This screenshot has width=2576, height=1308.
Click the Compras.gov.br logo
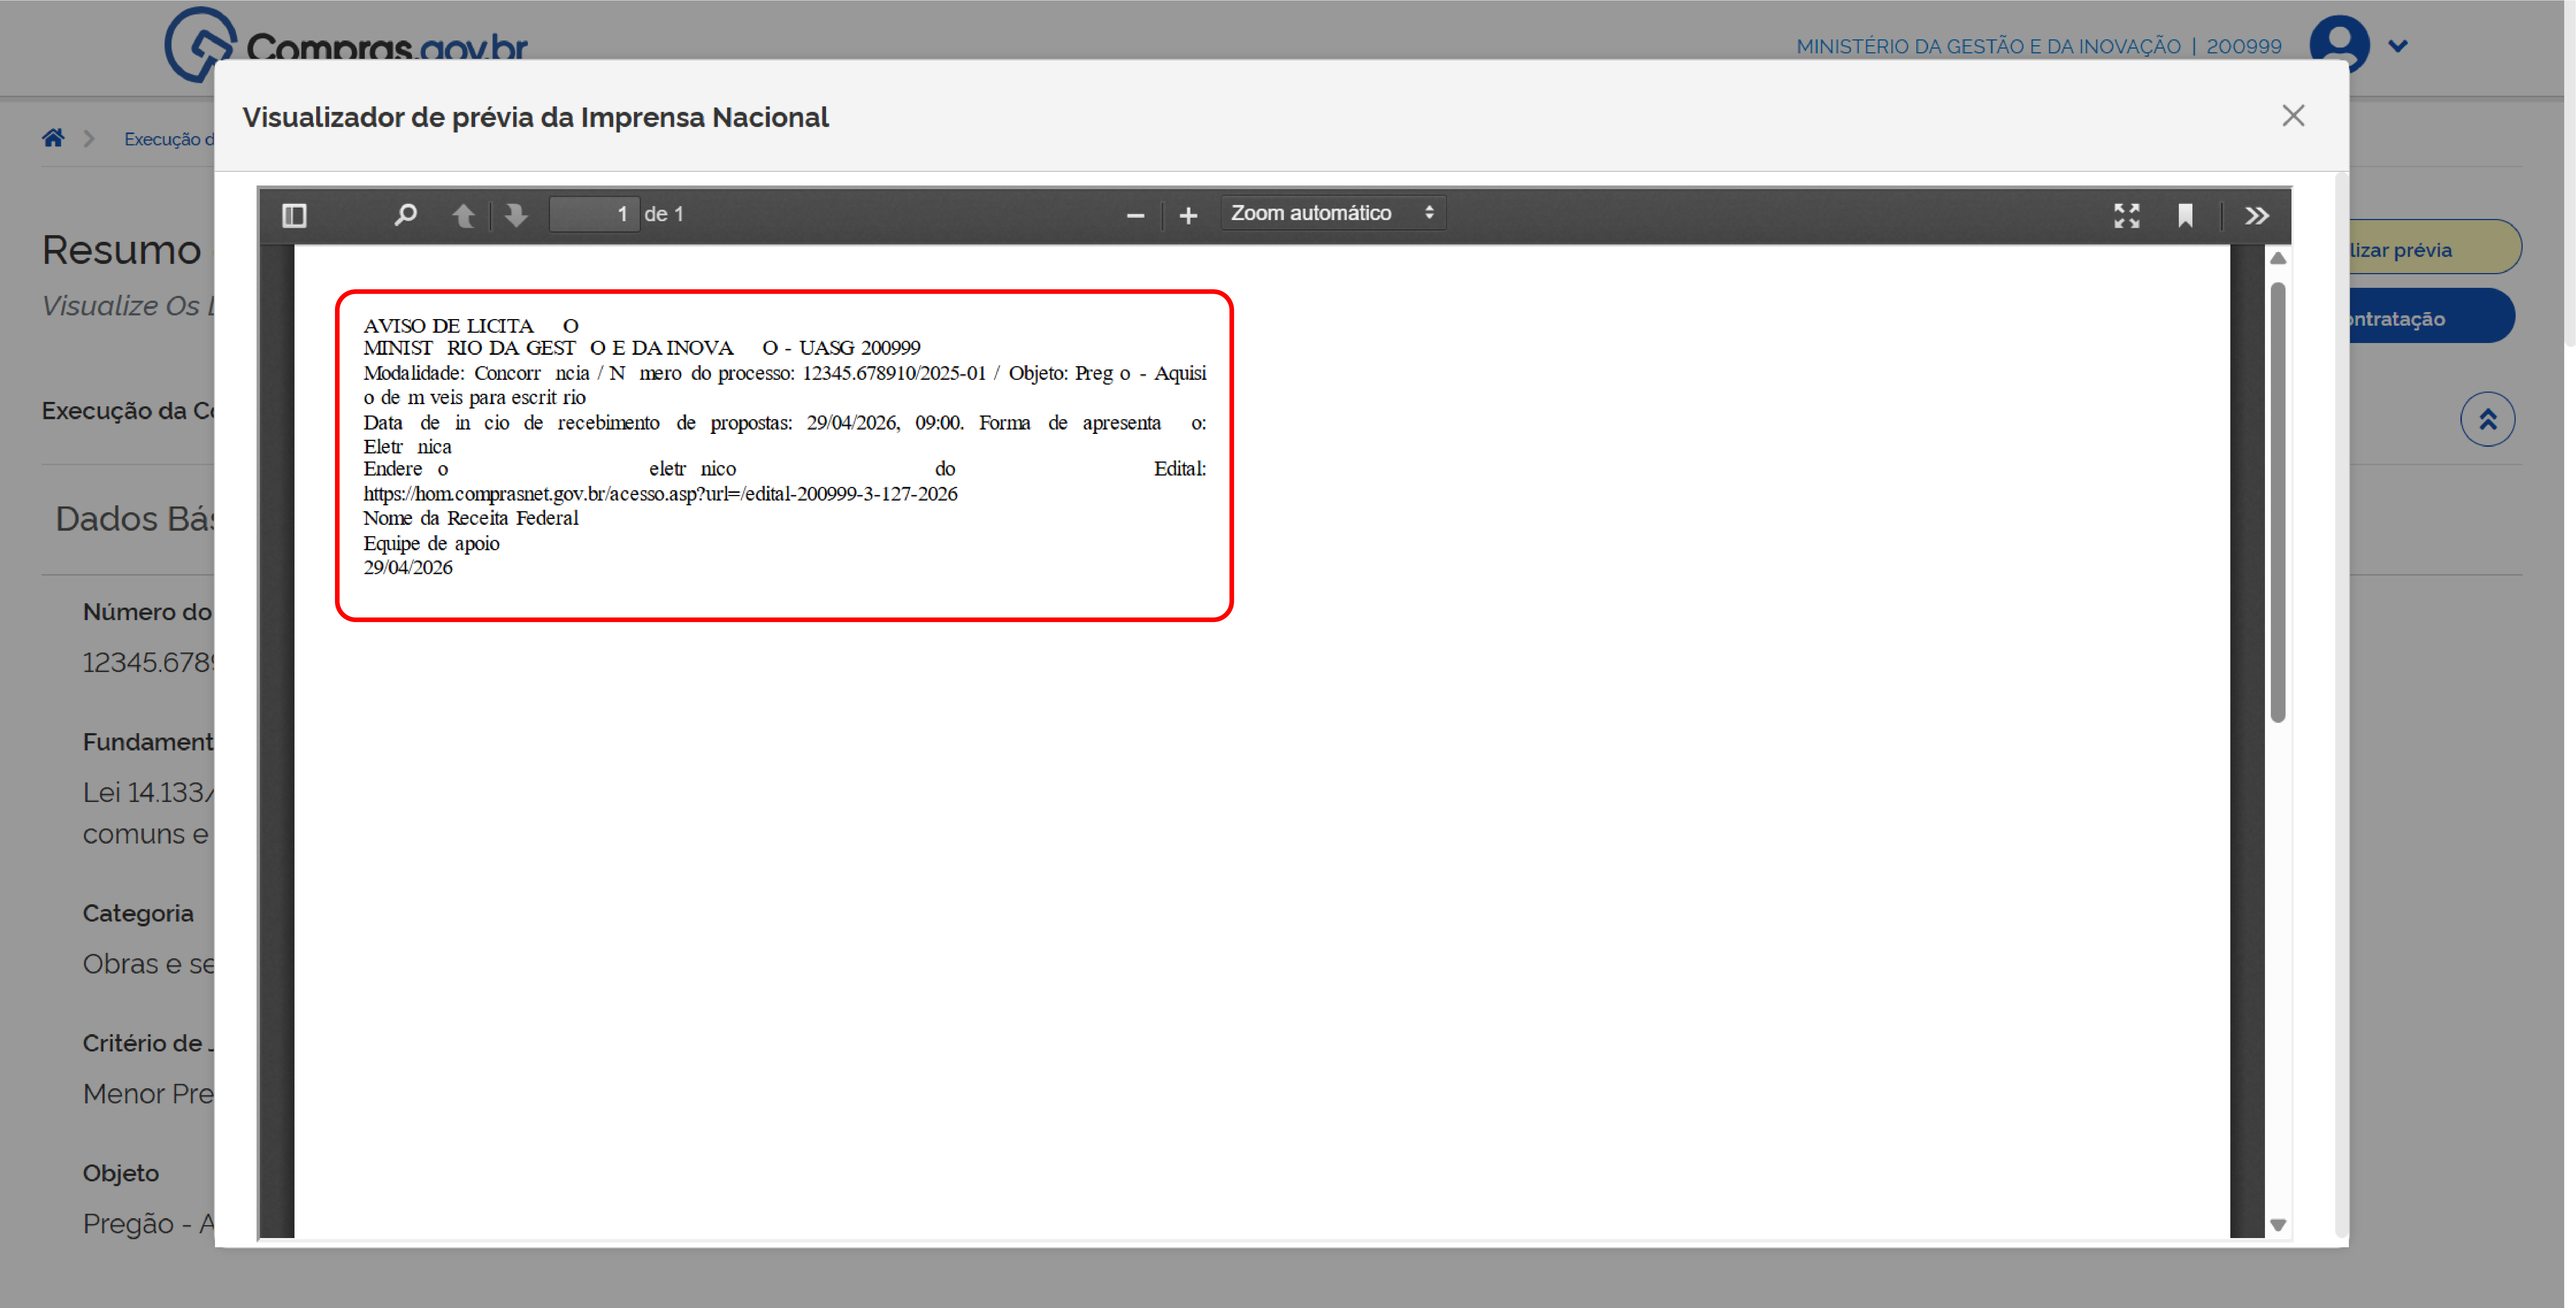coord(346,44)
